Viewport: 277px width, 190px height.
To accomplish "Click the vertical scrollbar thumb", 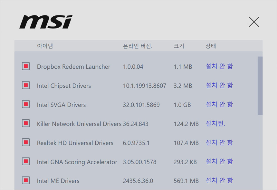I will [260, 86].
